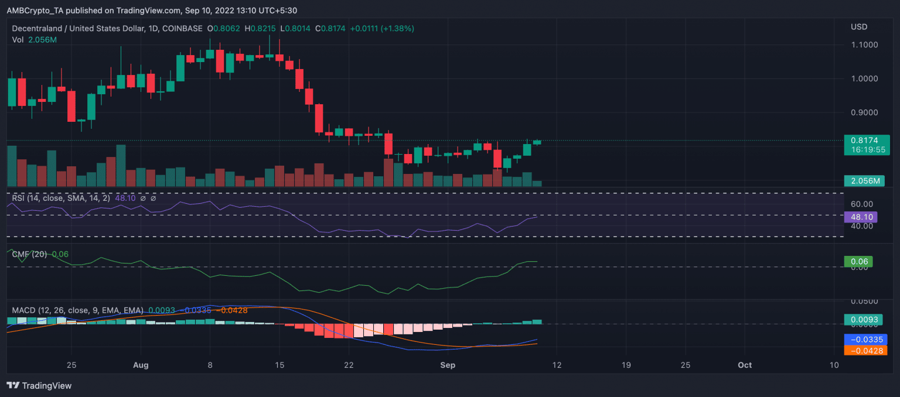Screen dimensions: 900x397
Task: Click the first empty-value symbol beside RSI
Action: (x=143, y=198)
